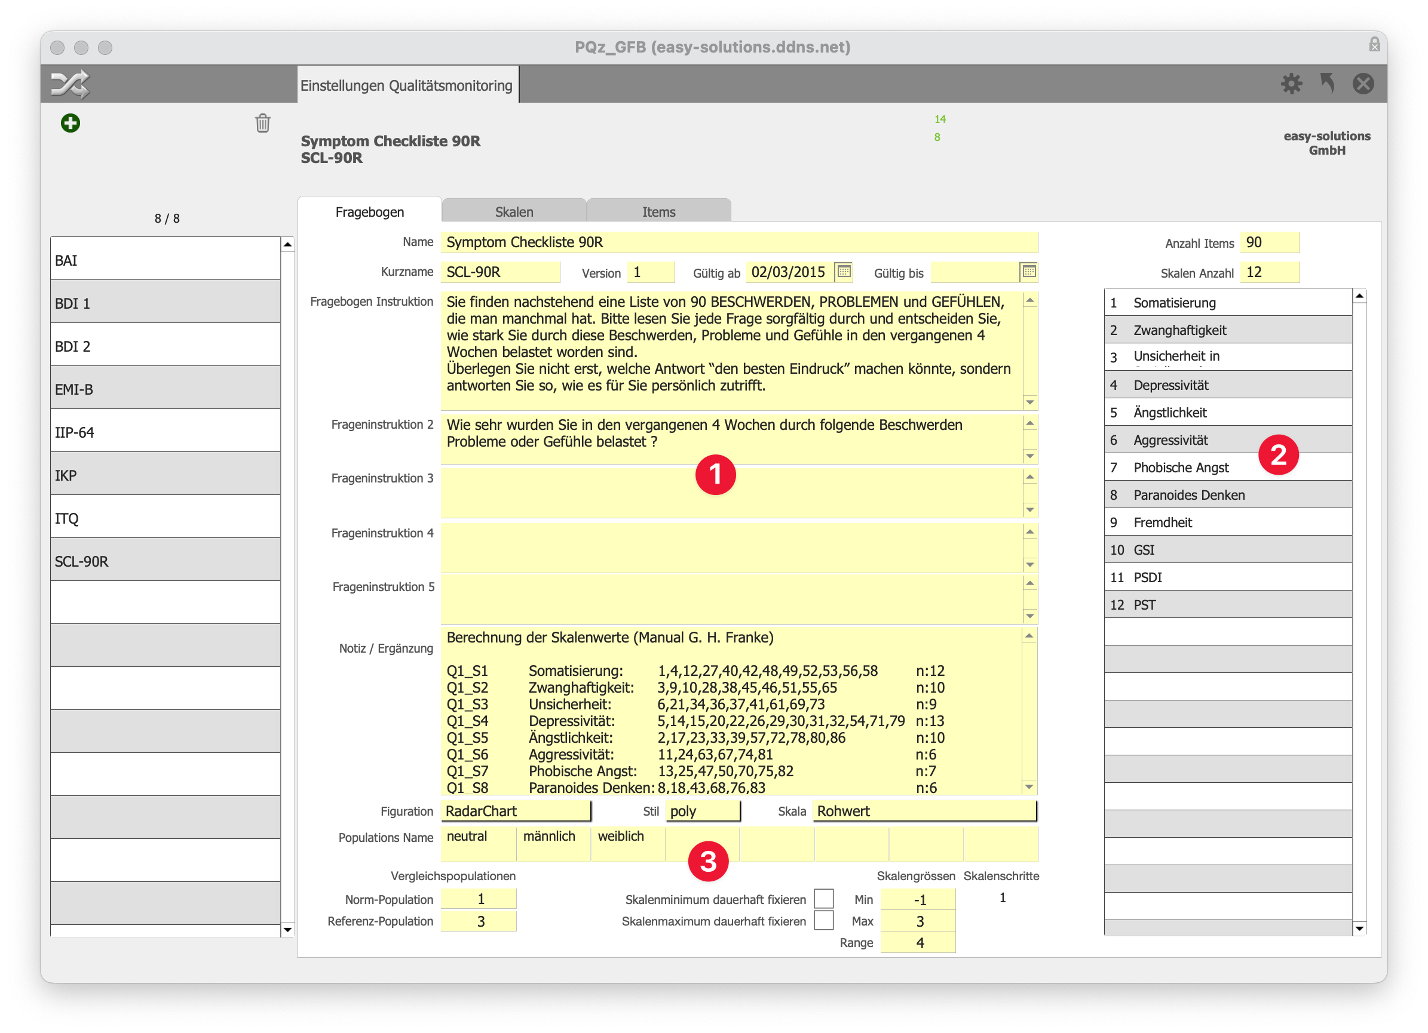This screenshot has height=1033, width=1428.
Task: Open the settings gear icon
Action: point(1291,84)
